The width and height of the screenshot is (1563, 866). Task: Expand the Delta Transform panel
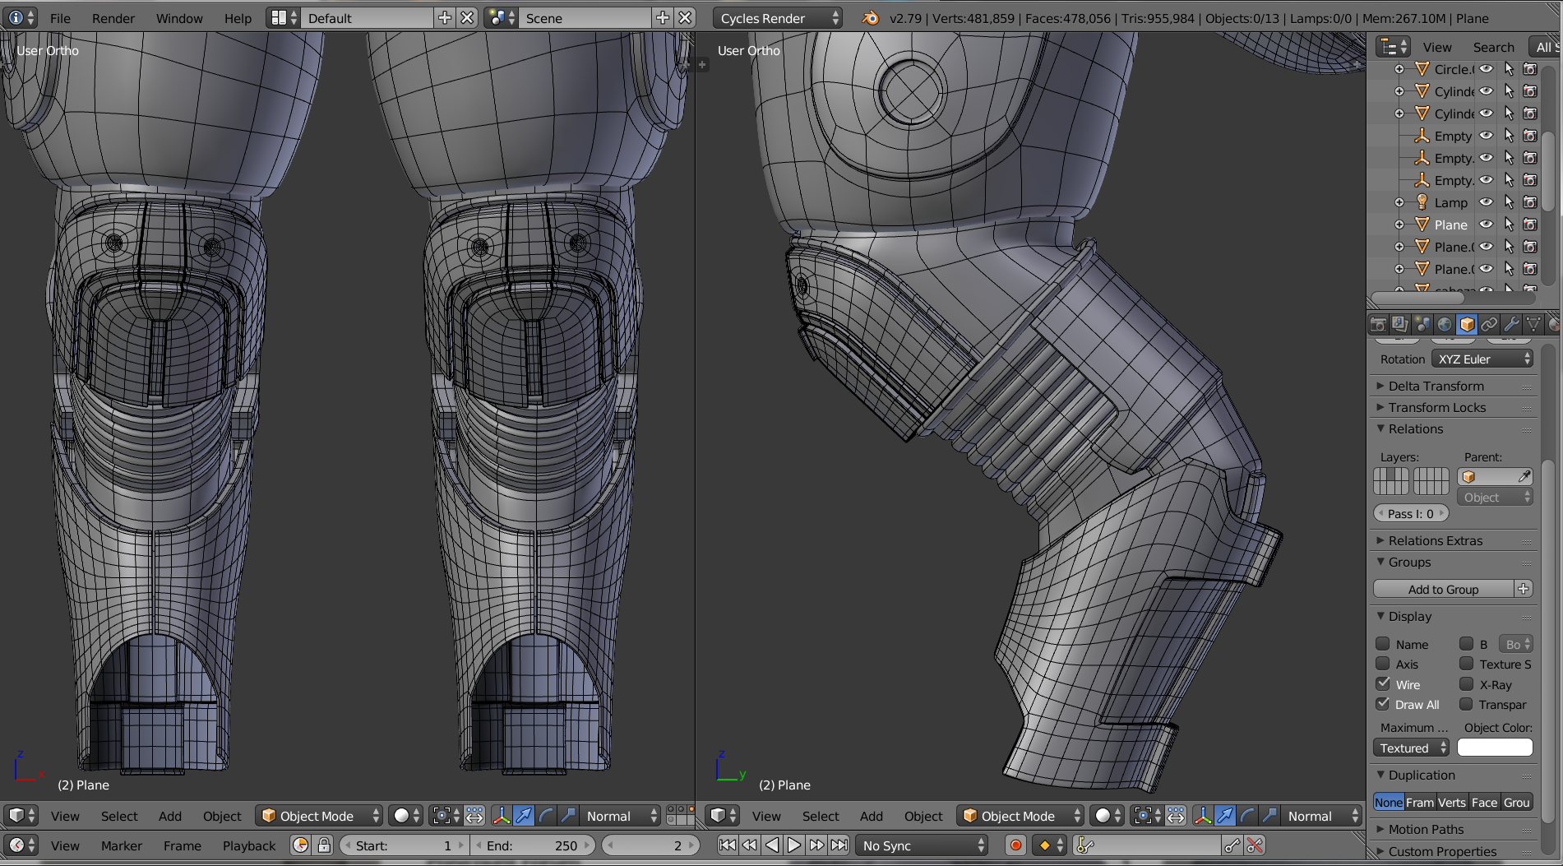pos(1436,386)
